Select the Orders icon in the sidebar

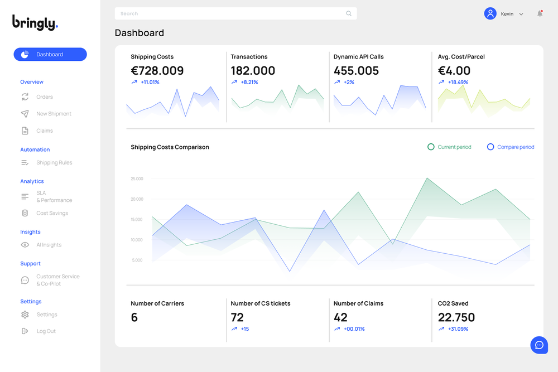[x=25, y=96]
